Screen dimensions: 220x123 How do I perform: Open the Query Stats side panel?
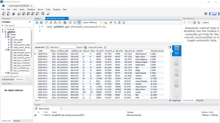tap(176, 83)
